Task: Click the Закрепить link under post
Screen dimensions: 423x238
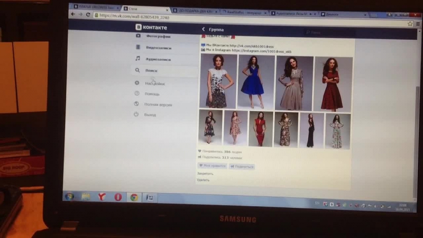Action: [205, 173]
